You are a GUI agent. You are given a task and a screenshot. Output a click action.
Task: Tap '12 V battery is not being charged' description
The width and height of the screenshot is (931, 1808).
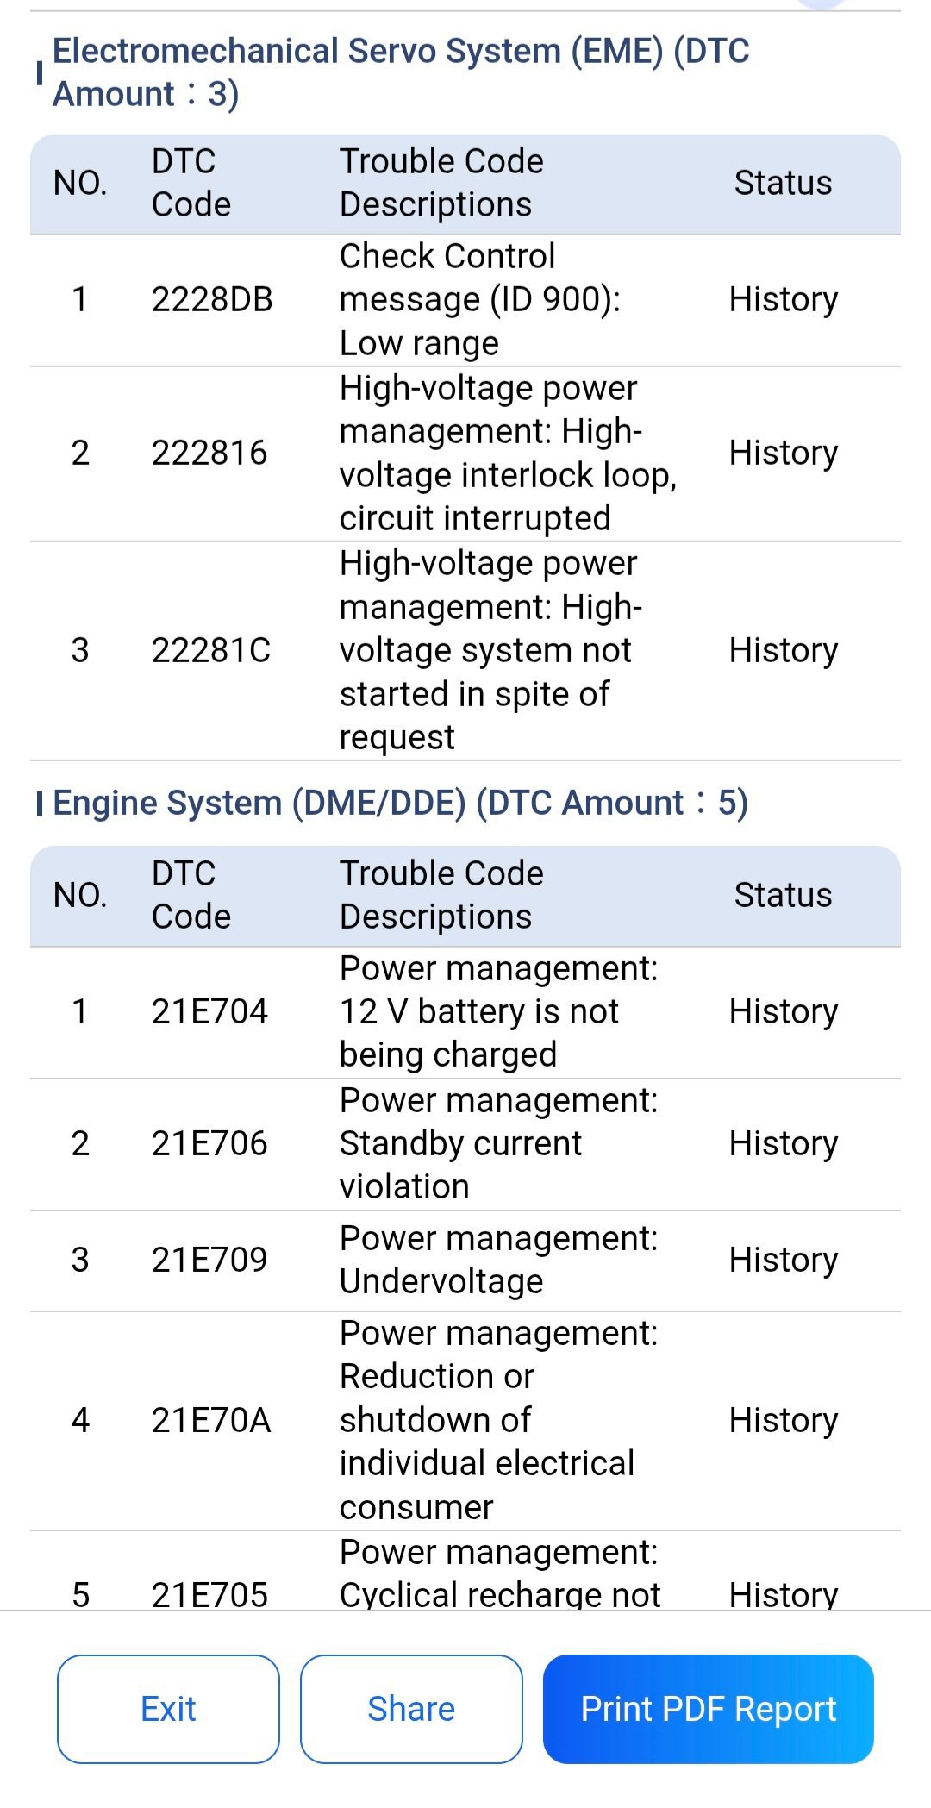(x=479, y=1033)
